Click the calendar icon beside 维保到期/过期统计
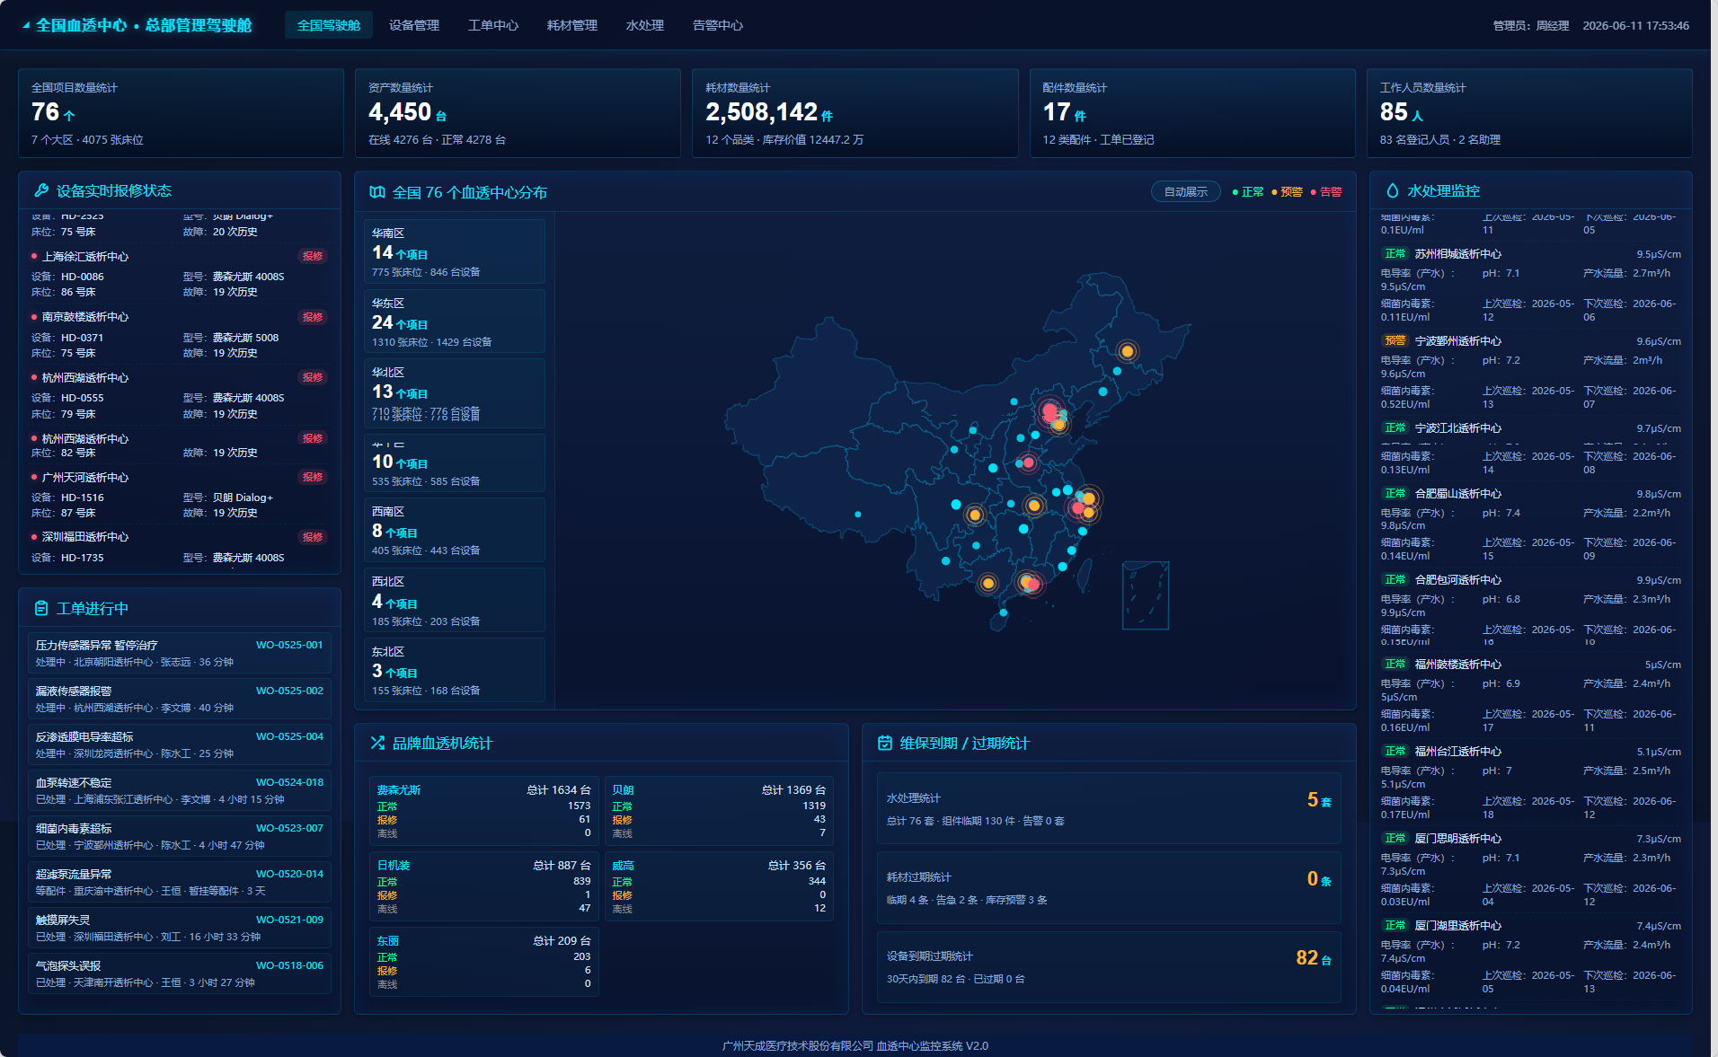Viewport: 1718px width, 1057px height. coord(885,743)
